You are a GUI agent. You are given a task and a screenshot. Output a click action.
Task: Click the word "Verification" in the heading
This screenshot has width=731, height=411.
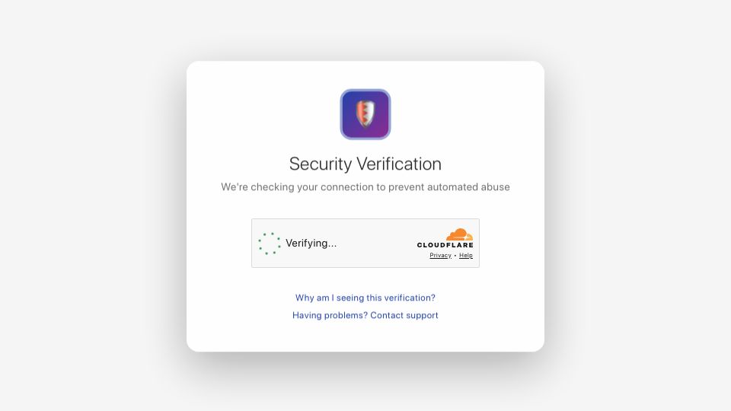point(399,164)
